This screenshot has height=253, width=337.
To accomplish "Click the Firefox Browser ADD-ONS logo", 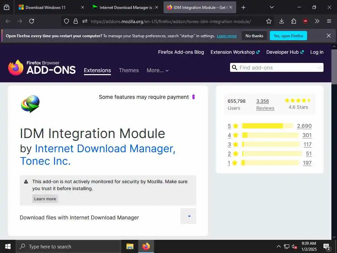I will (x=42, y=68).
